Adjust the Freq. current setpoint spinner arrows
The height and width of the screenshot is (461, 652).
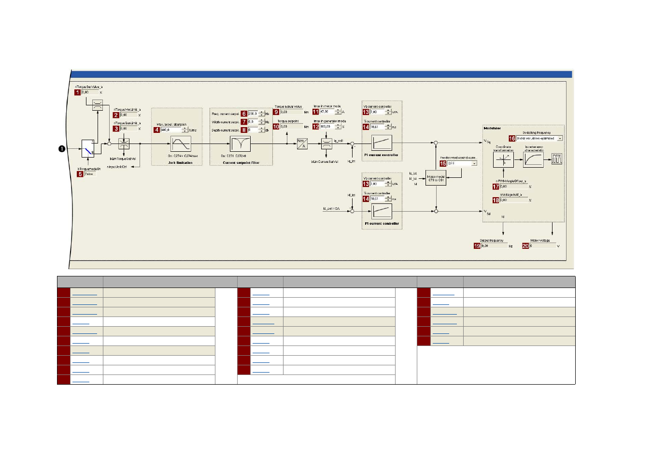point(261,114)
